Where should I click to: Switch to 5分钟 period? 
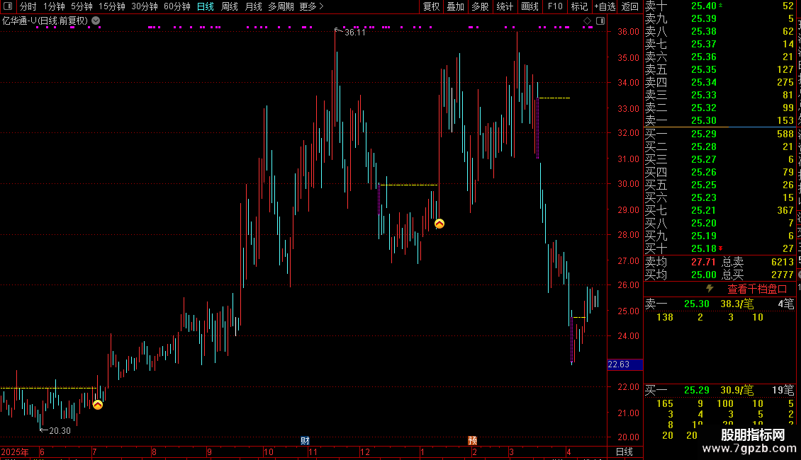pos(82,6)
